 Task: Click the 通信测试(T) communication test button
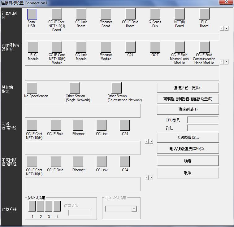coord(188,109)
